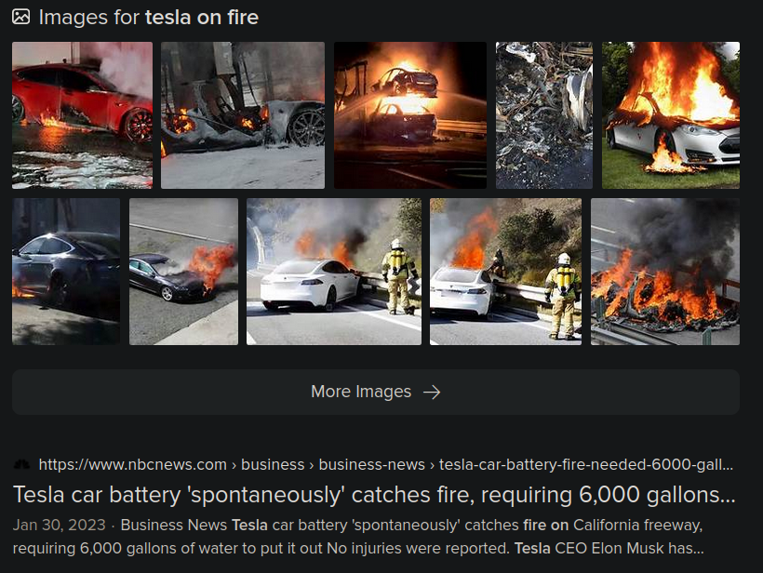Open the dark Tesla with small flames thumbnail
The height and width of the screenshot is (573, 763).
66,272
